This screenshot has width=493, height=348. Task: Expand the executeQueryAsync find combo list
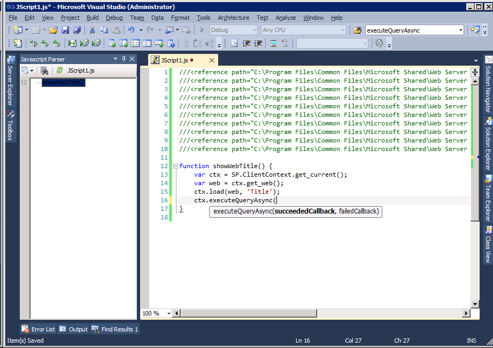(x=460, y=30)
